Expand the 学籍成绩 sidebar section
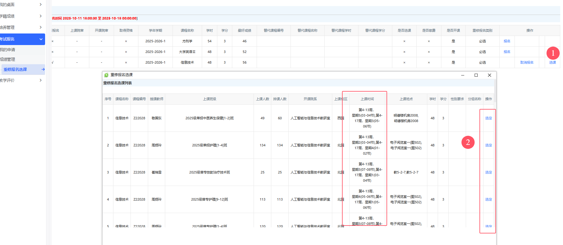The height and width of the screenshot is (245, 563). coord(41,16)
